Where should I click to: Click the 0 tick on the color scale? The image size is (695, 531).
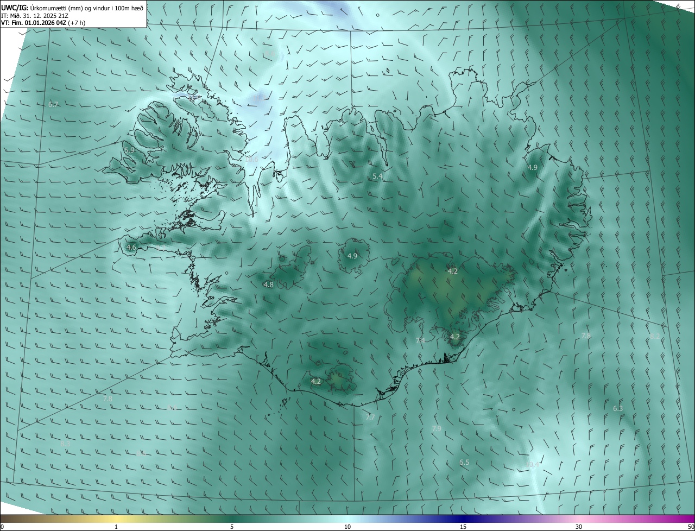[2, 527]
